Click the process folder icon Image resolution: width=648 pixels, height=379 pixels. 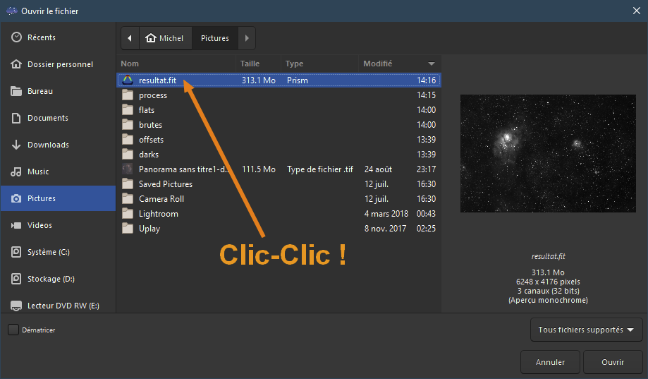coord(128,95)
